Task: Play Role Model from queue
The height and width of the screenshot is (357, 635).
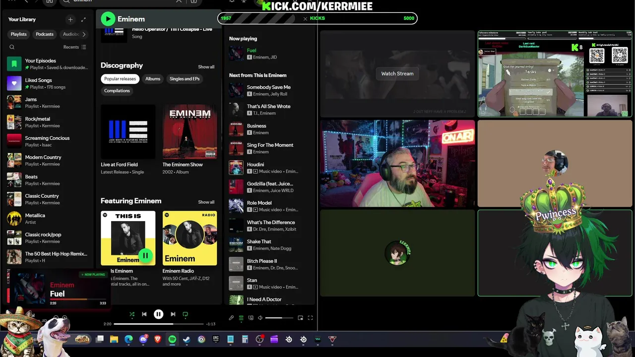Action: 270,206
